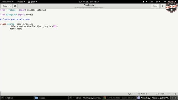The width and height of the screenshot is (178, 100).
Task: Click the '# Create your models here.' comment
Action: pos(16,19)
